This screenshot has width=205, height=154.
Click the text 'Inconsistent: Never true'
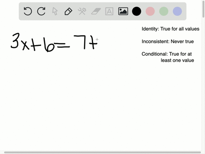click(168, 41)
